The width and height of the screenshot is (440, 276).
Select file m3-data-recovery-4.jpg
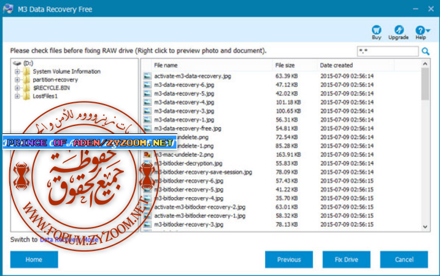(184, 102)
